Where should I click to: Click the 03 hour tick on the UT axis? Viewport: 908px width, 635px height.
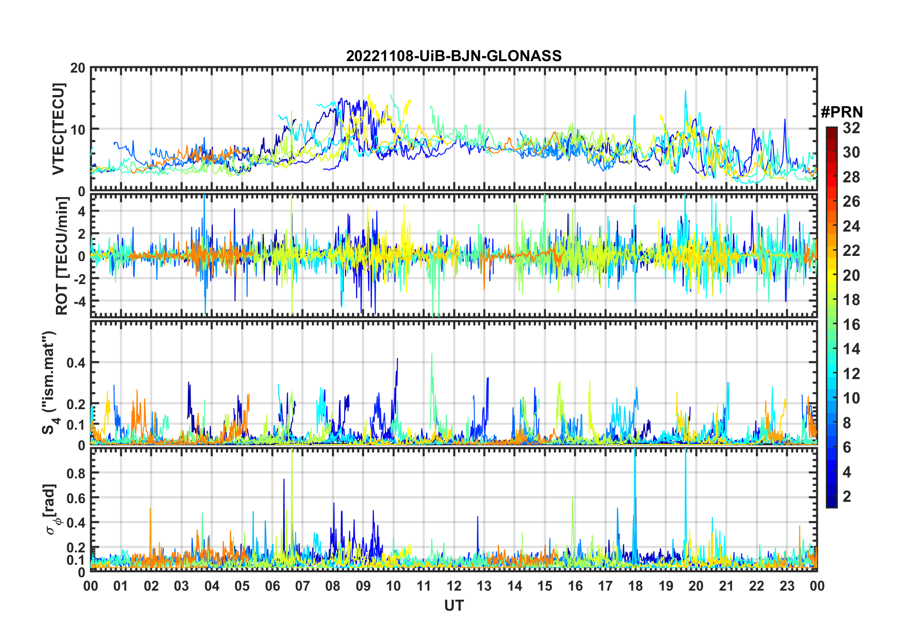tap(181, 585)
